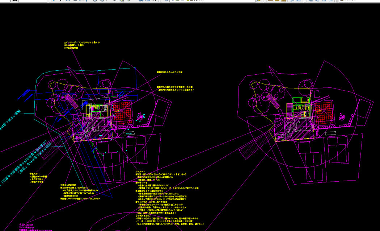Click the text input box in top-left toolbar
The image size is (380, 231).
coord(32,1)
